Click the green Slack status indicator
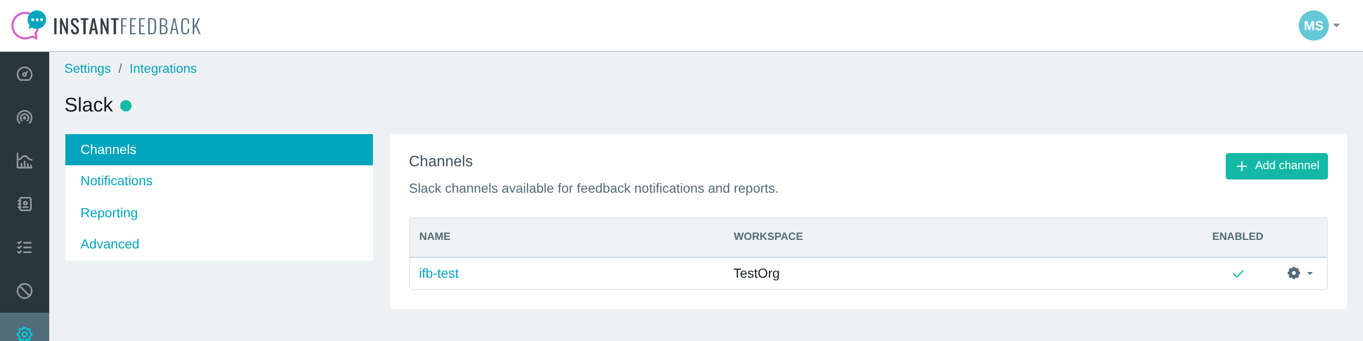Screen dimensions: 1363x341 (x=125, y=106)
